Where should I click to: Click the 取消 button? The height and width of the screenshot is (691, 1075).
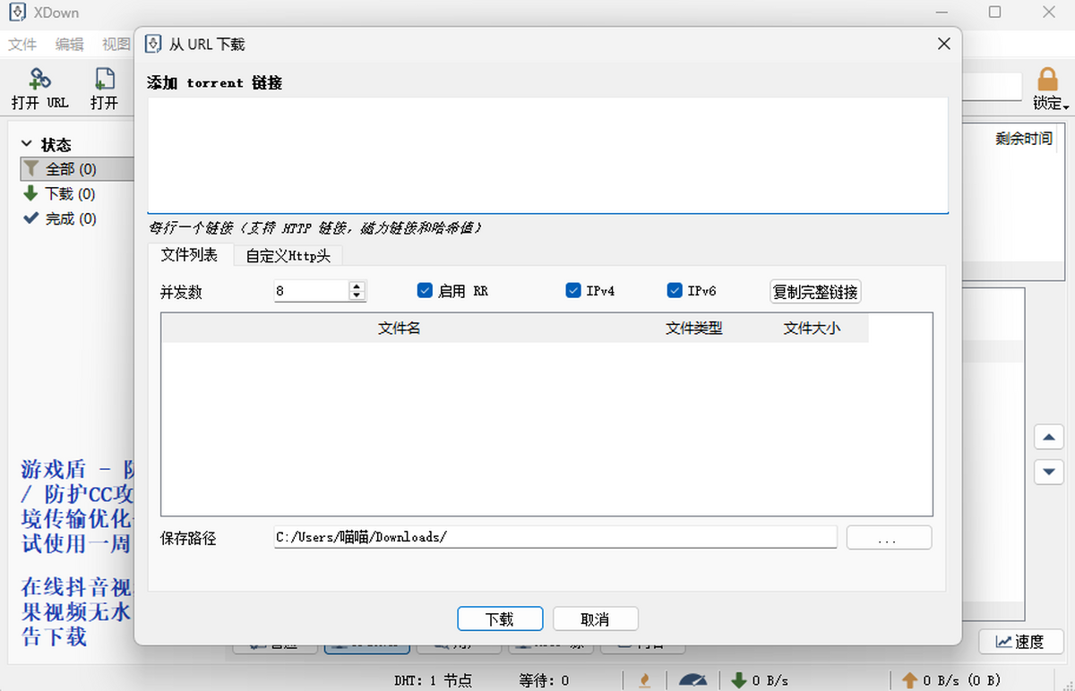(595, 618)
